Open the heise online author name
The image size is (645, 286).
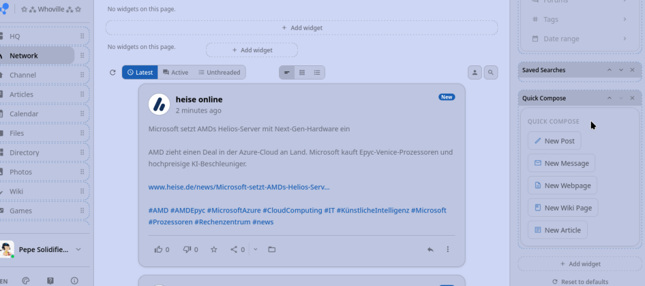tap(199, 99)
